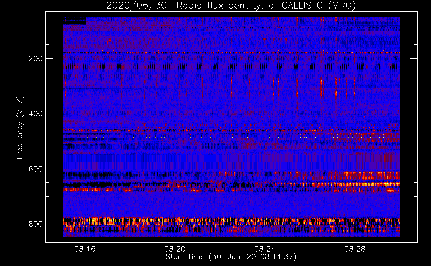This screenshot has height=266, width=431.
Task: Click the 800 frequency tick label
Action: click(35, 224)
